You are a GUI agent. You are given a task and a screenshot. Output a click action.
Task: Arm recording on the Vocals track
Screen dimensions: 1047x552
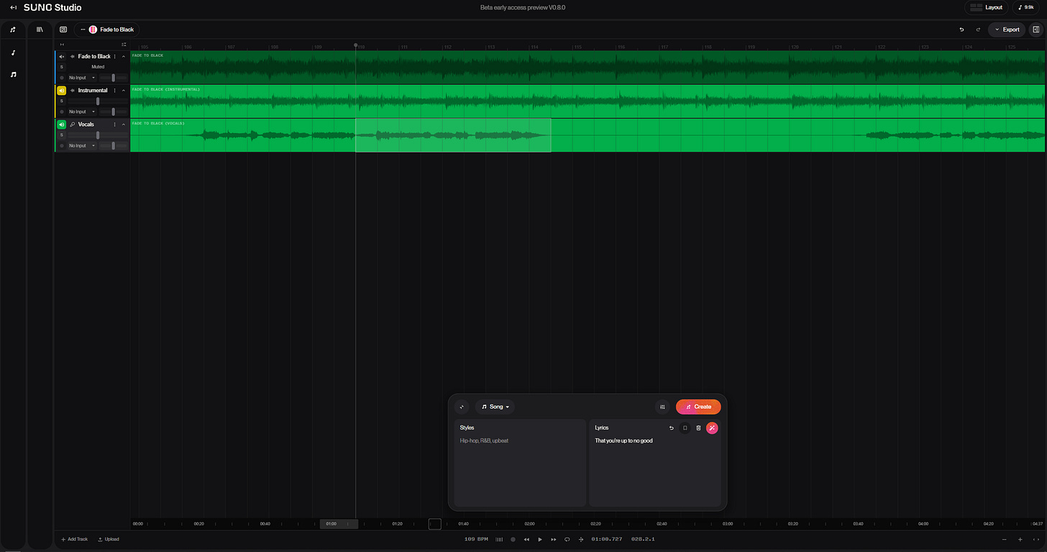[x=62, y=145]
